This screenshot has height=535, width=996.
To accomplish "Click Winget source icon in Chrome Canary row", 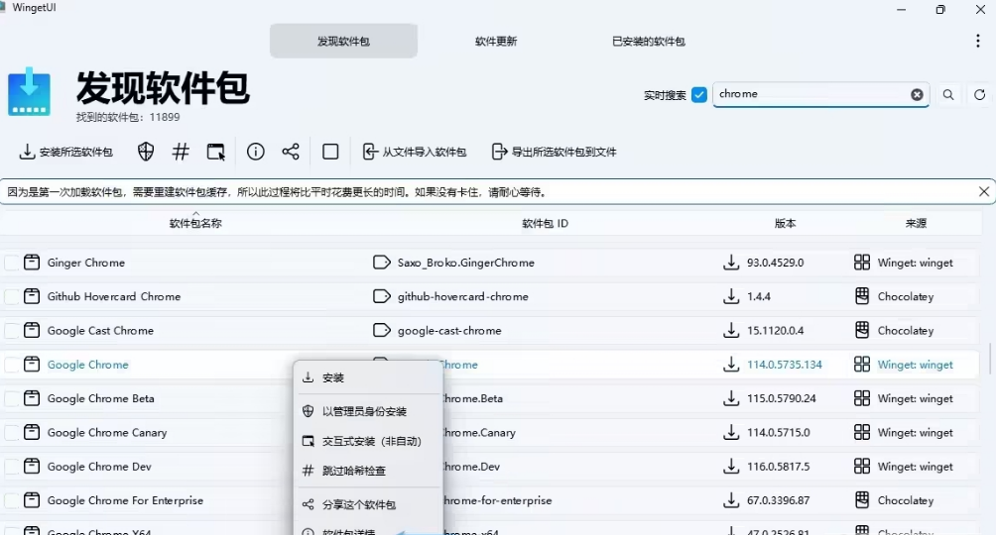I will tap(862, 432).
